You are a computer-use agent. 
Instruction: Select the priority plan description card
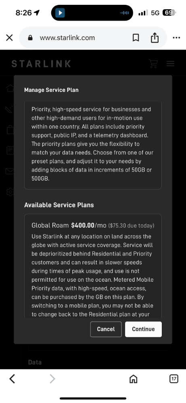click(93, 145)
